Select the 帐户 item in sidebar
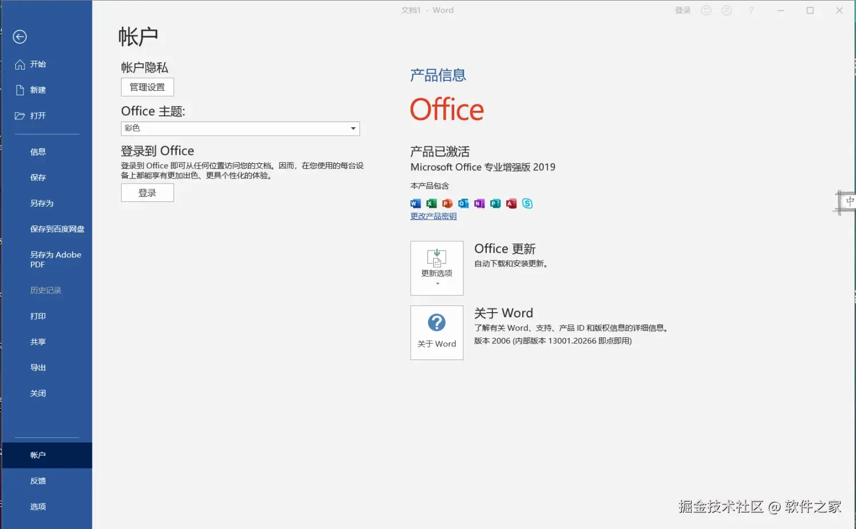 click(47, 455)
